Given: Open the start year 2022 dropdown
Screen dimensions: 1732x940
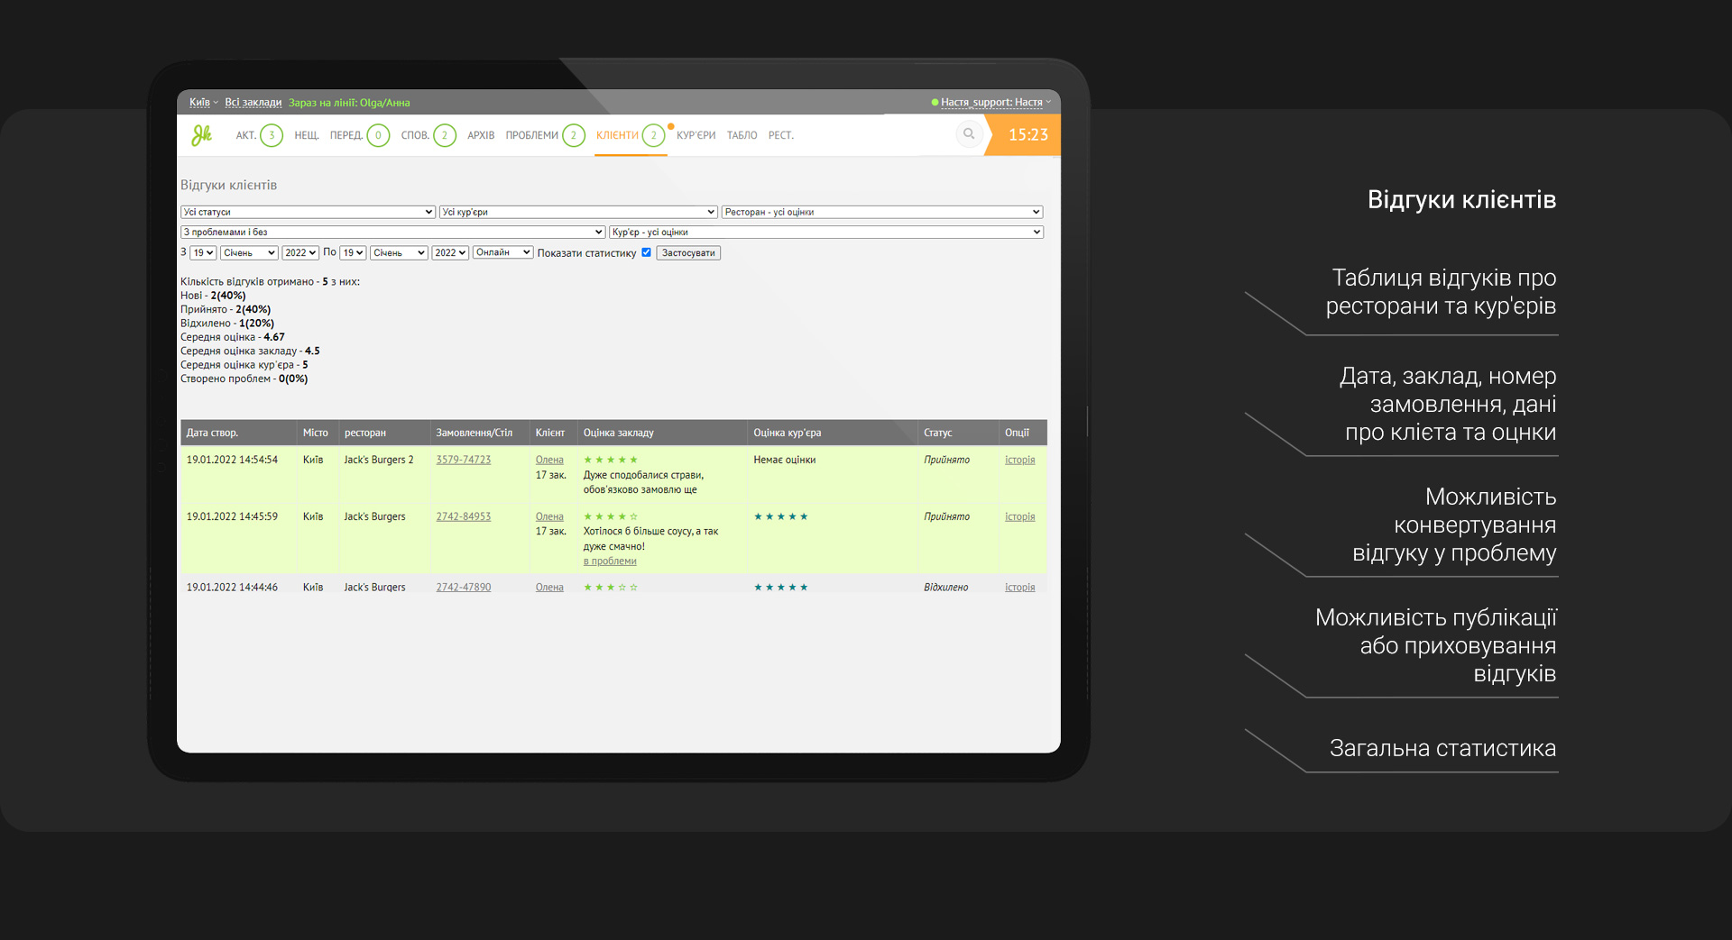Looking at the screenshot, I should 300,252.
